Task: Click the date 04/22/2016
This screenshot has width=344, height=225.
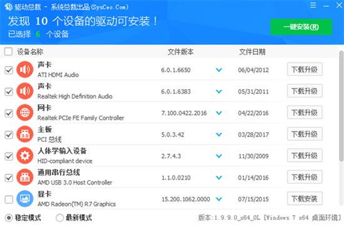Action: click(253, 113)
